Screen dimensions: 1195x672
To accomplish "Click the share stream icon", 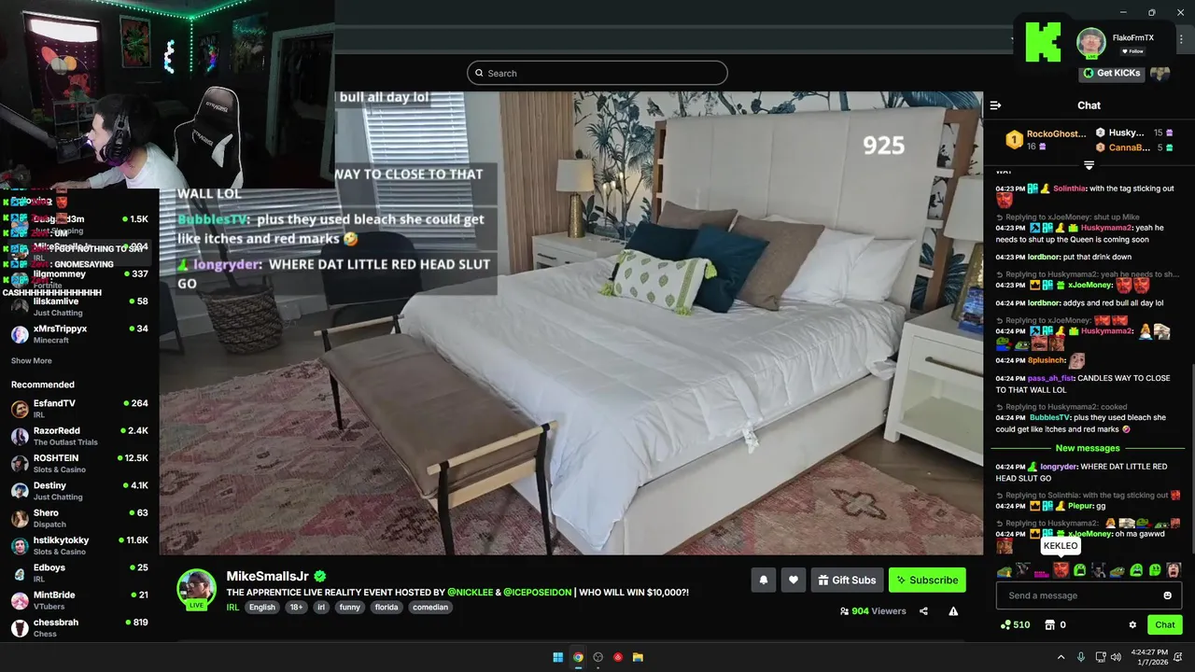I will 923,611.
